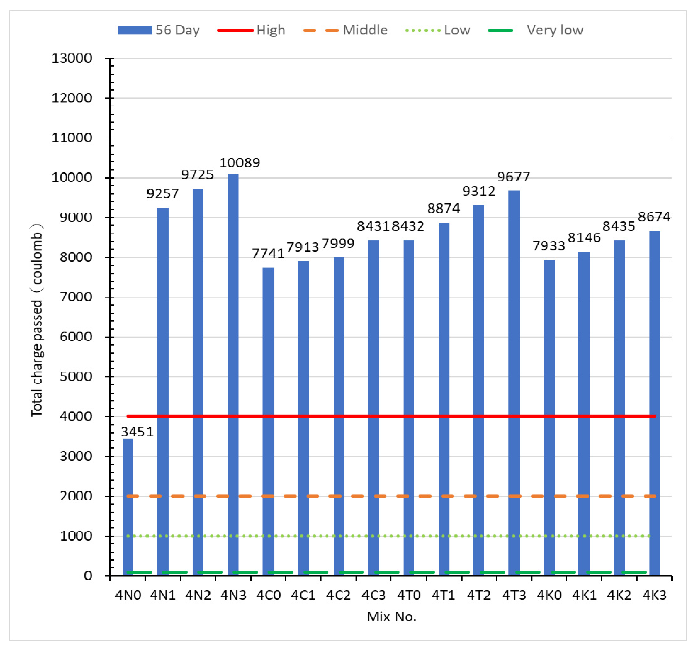
Task: Click the 4K1 category axis label
Action: (x=584, y=595)
